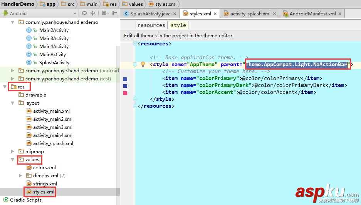Viewport: 361px width, 205px height.
Task: Open activity_main4.xml in project tree
Action: pos(53,135)
